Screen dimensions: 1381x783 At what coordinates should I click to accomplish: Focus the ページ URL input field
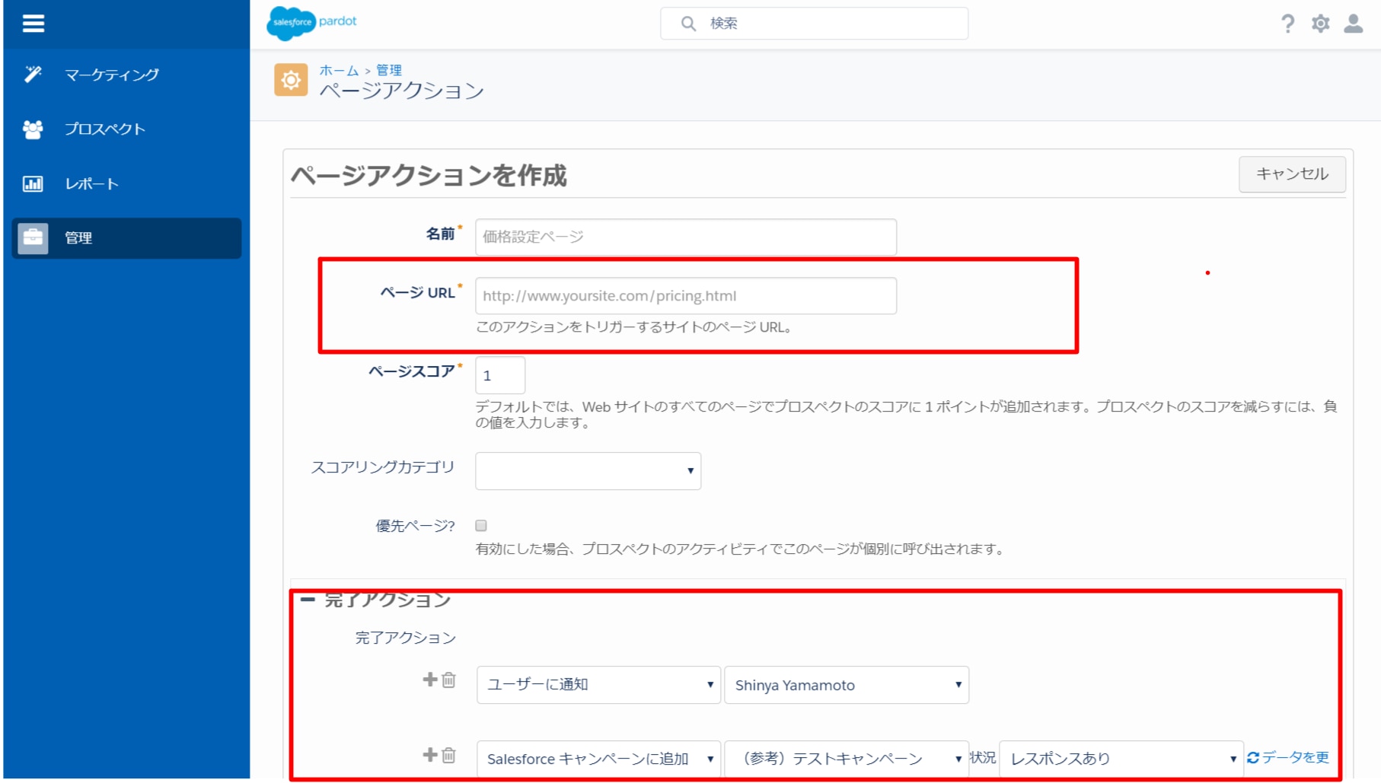[x=686, y=296]
